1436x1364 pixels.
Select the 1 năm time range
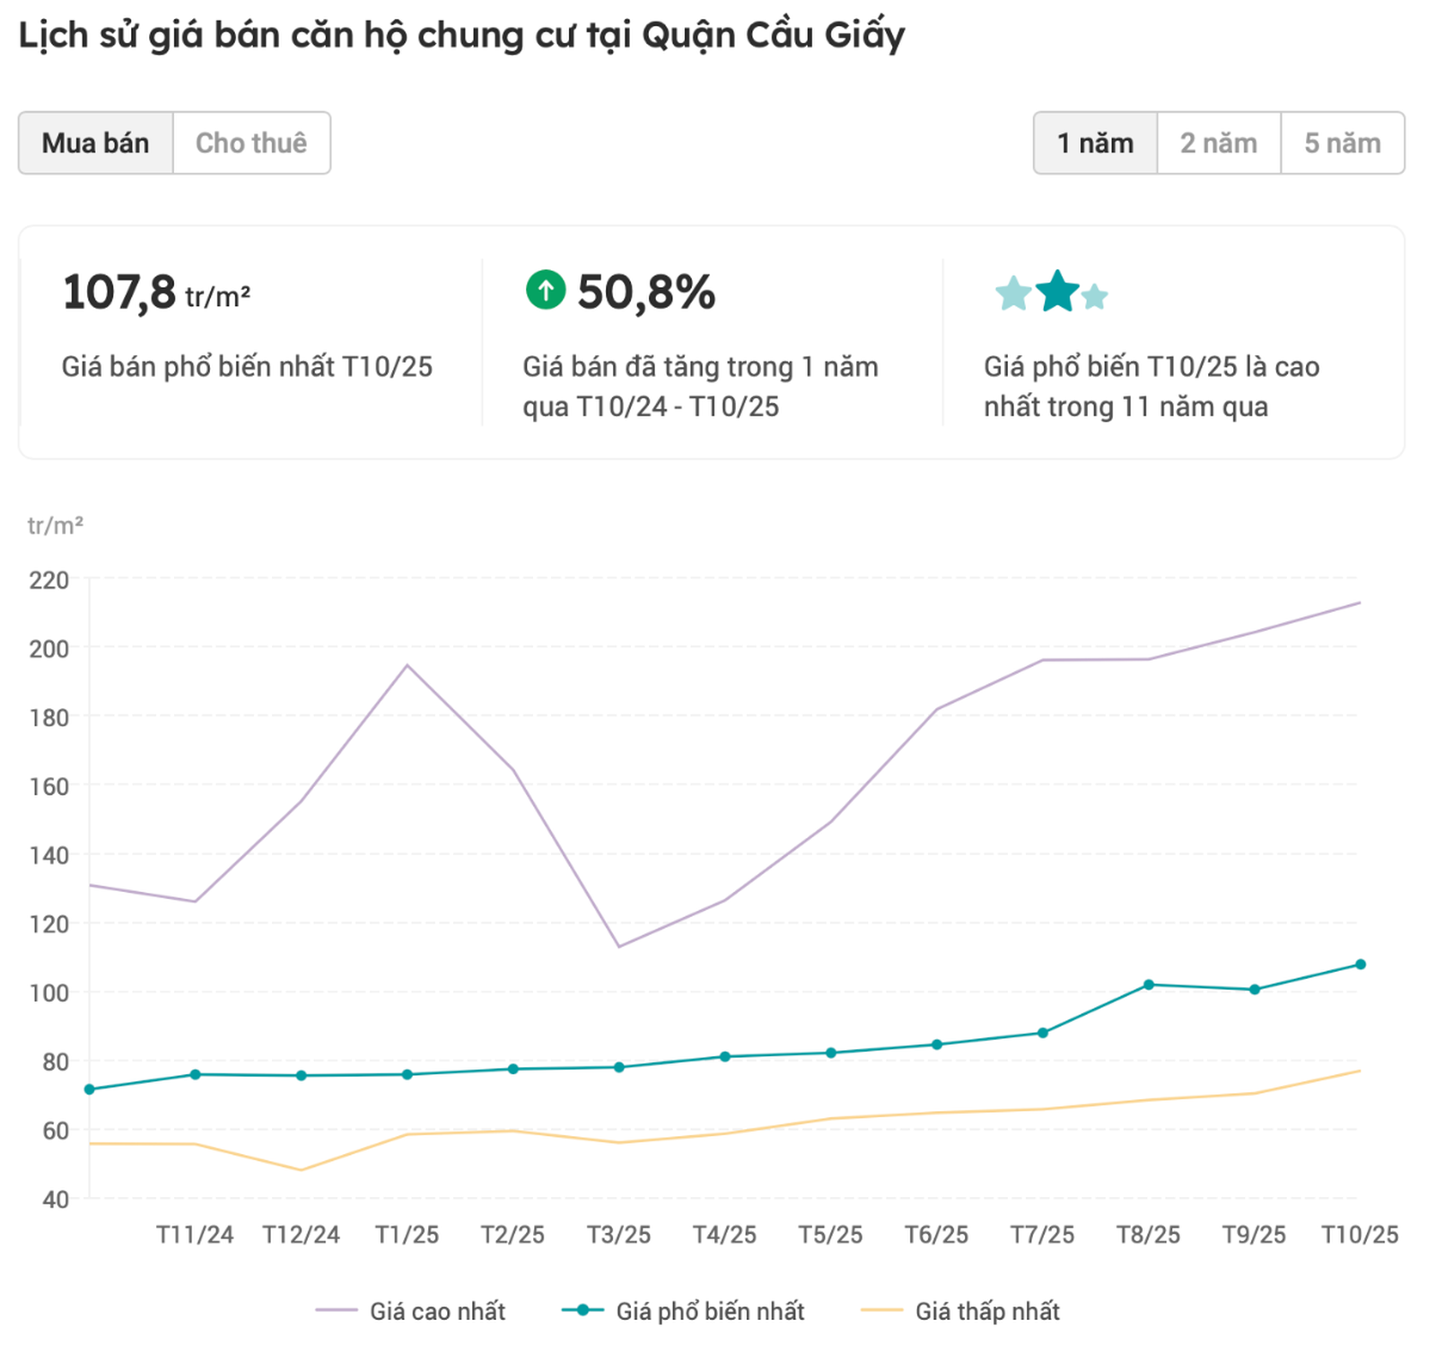click(x=1095, y=143)
